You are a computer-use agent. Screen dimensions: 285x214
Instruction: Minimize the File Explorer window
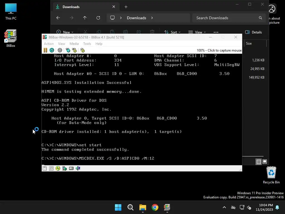(x=237, y=4)
